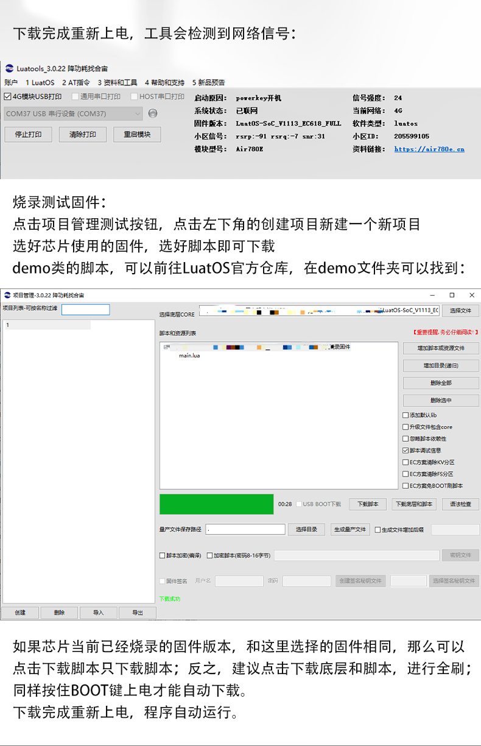
Task: Click the round serial port status indicator
Action: click(x=153, y=113)
